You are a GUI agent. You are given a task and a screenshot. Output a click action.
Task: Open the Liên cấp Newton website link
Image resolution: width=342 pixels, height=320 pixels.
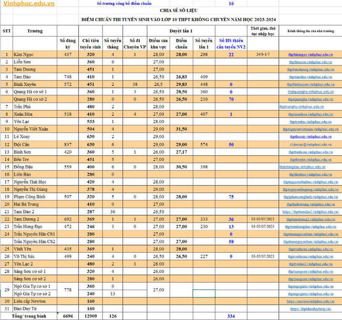tap(310, 301)
